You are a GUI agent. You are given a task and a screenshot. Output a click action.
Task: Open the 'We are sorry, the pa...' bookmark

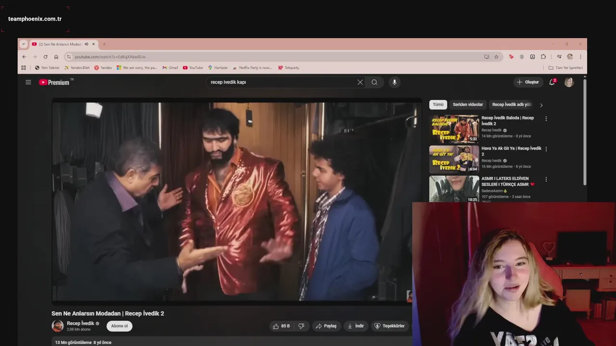pyautogui.click(x=137, y=68)
